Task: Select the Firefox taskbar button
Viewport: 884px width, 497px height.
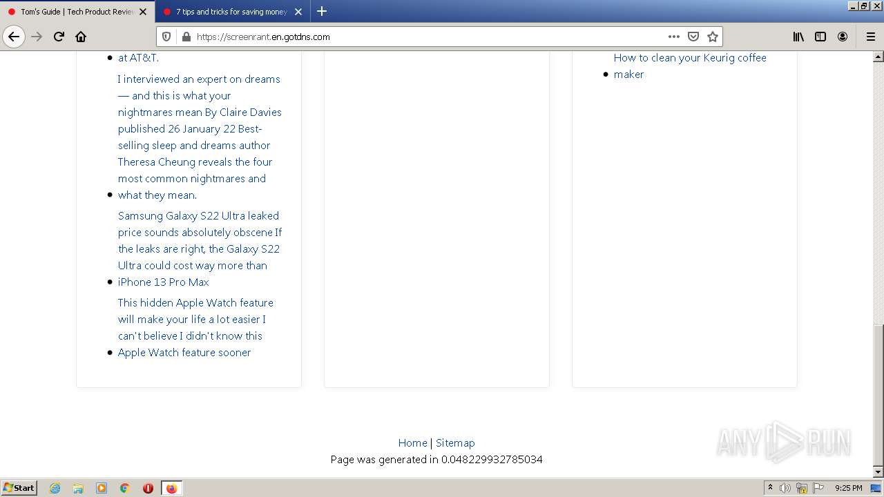Action: coord(171,488)
